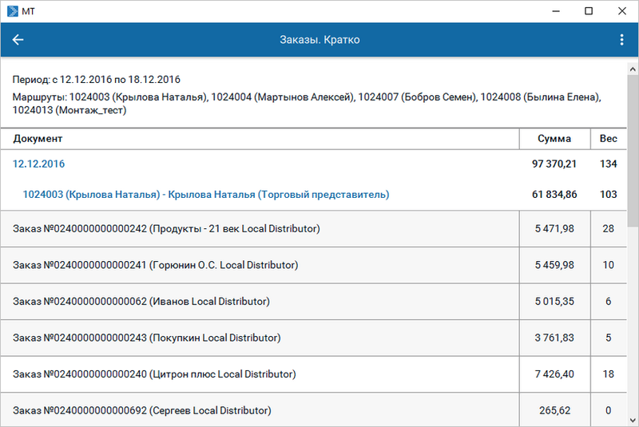Open the three-dot overflow menu
Image resolution: width=639 pixels, height=427 pixels.
click(621, 40)
